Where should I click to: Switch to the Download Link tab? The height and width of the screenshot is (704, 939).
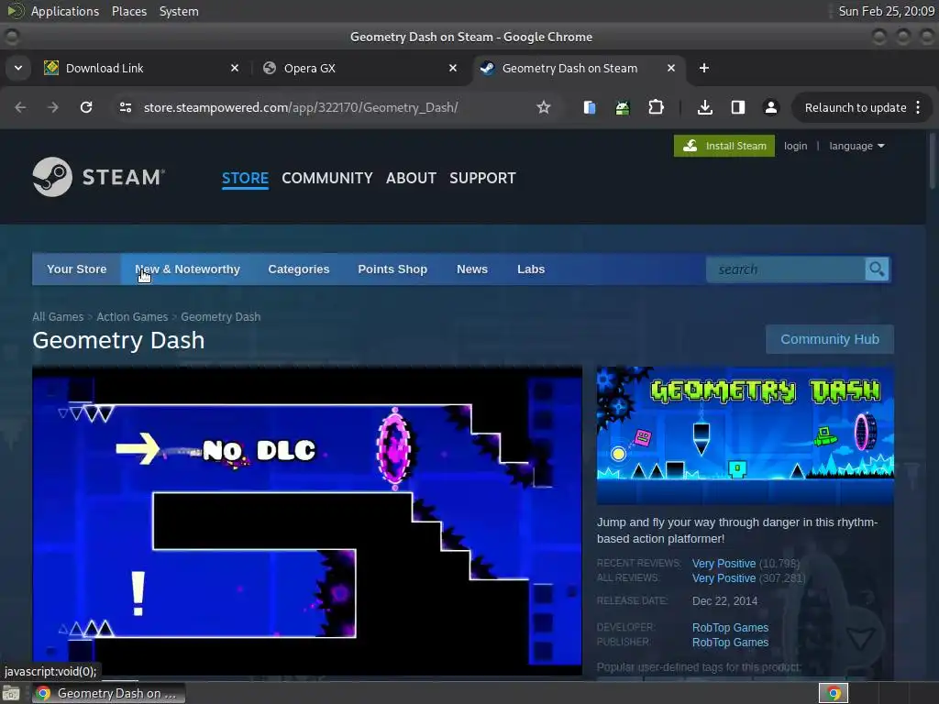coord(142,68)
